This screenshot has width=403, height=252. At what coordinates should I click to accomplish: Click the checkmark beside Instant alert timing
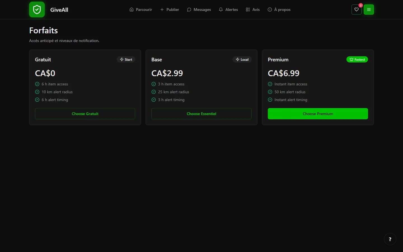[270, 100]
